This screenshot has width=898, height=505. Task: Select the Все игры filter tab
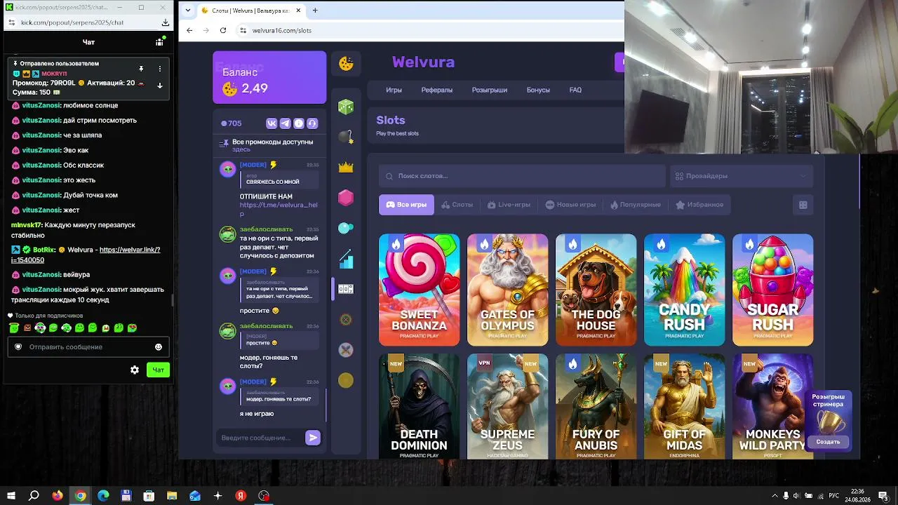[x=406, y=205]
